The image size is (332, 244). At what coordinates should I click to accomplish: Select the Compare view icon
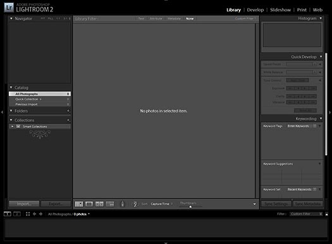[x=99, y=204]
